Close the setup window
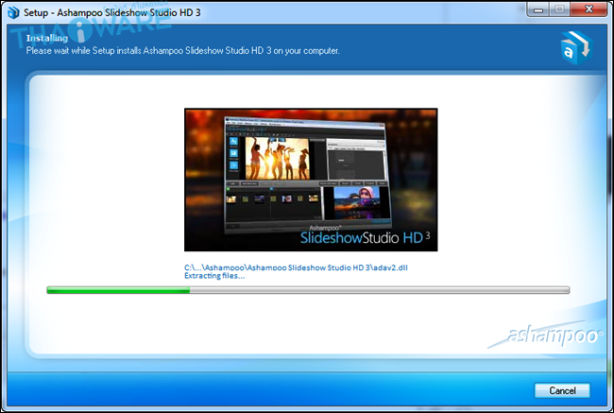 (588, 9)
